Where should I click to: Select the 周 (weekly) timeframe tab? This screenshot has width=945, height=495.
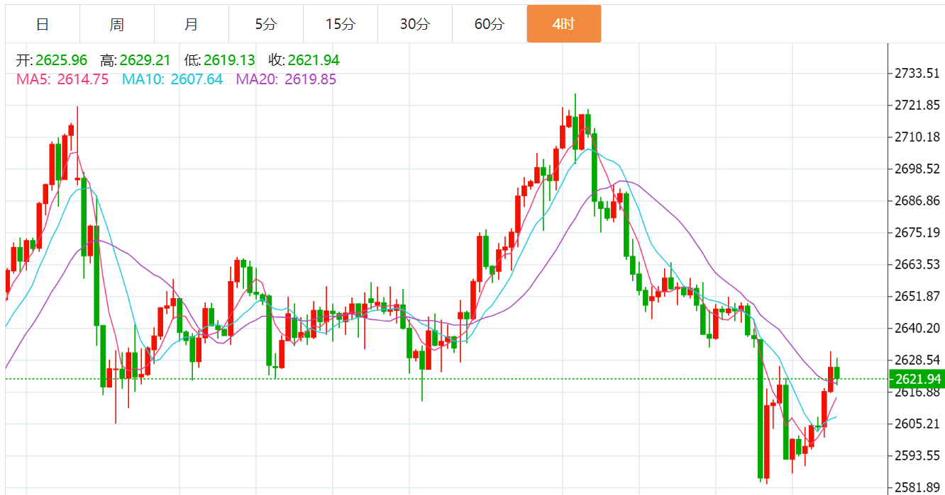tap(117, 24)
